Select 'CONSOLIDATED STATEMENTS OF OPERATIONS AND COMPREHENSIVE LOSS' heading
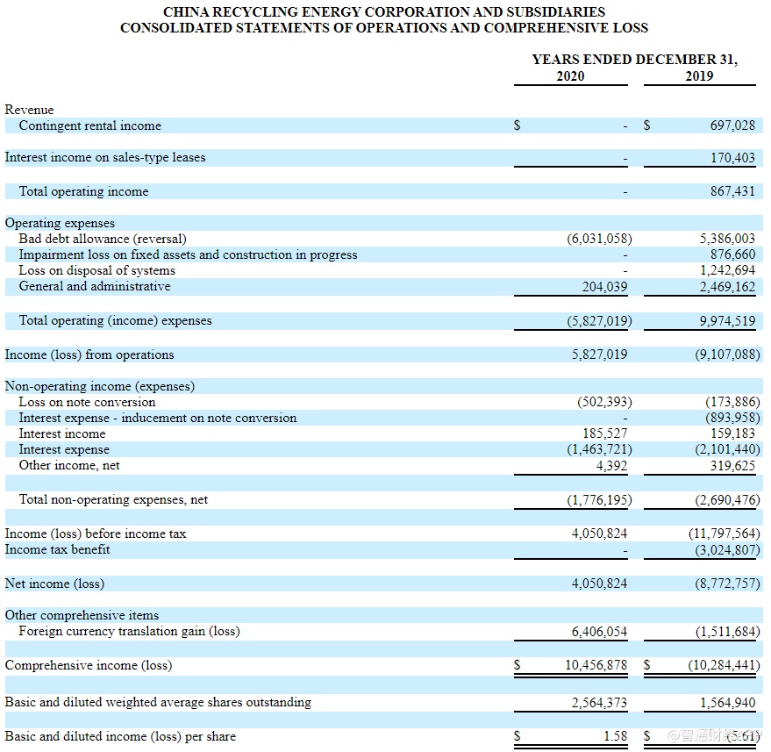Viewport: 771px width, 752px height. [x=384, y=27]
